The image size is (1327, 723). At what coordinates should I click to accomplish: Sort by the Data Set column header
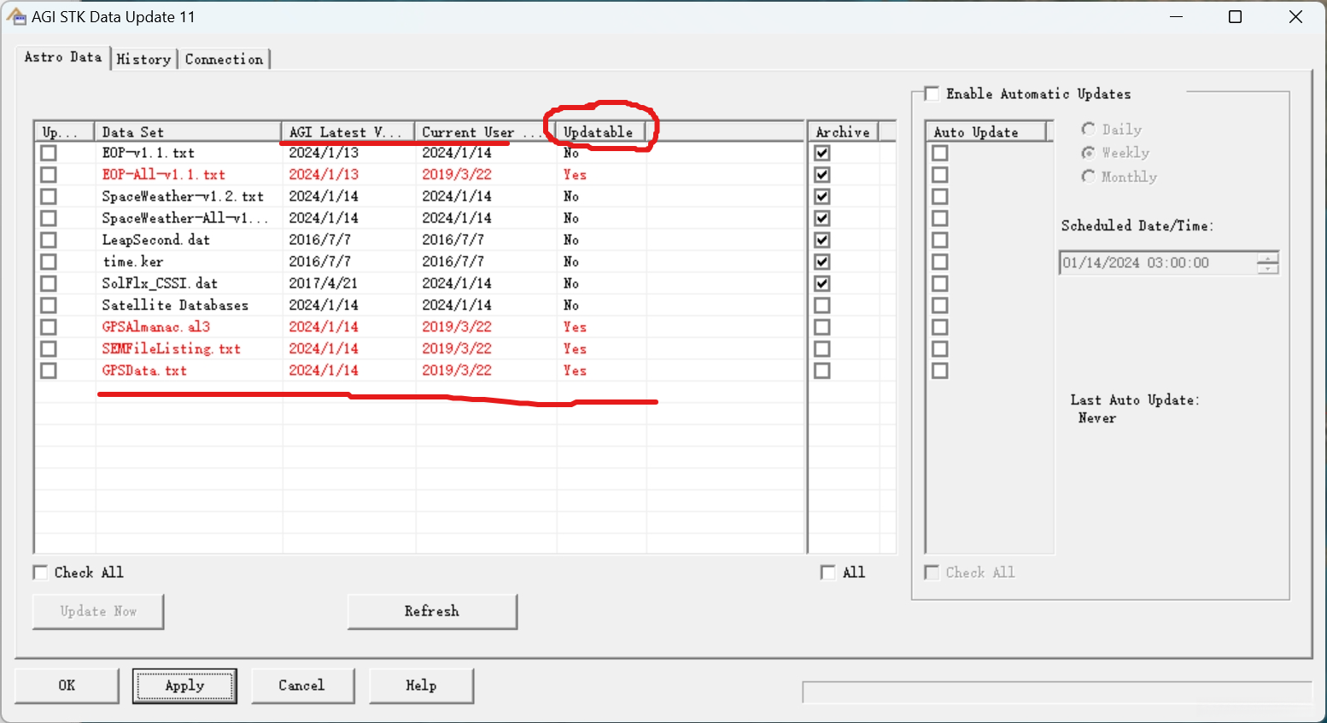[x=188, y=132]
